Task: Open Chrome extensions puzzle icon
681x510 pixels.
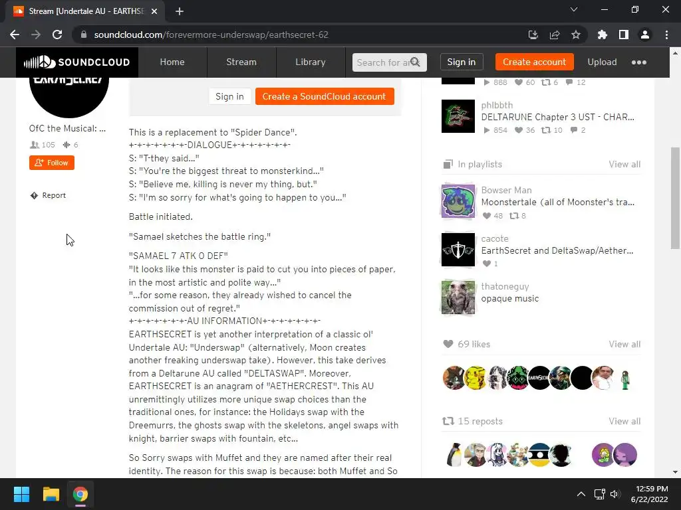Action: pos(603,35)
